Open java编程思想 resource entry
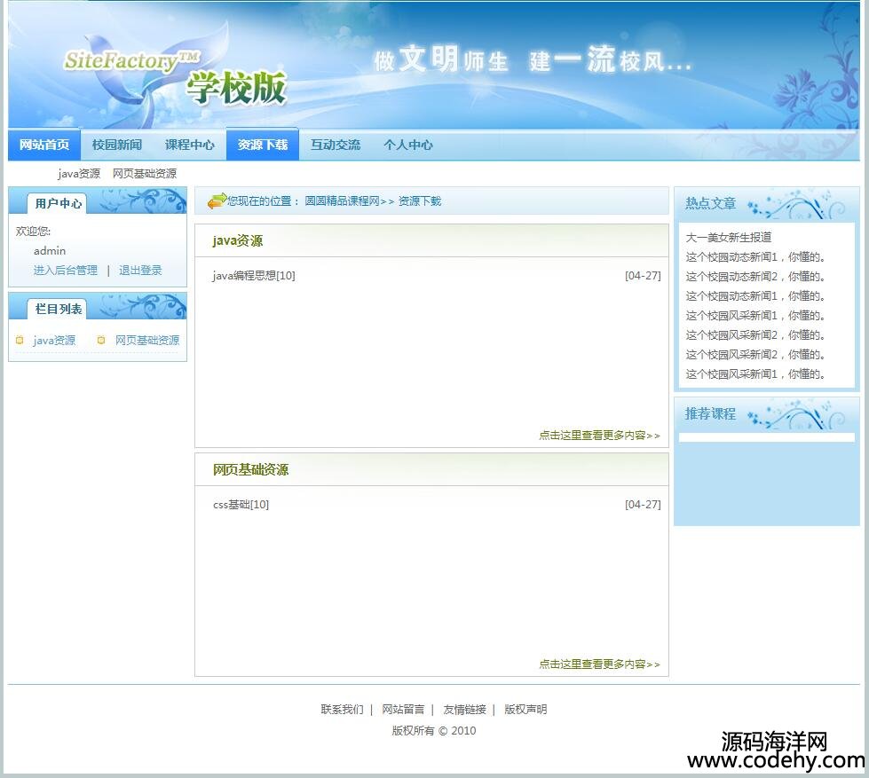 tap(254, 276)
